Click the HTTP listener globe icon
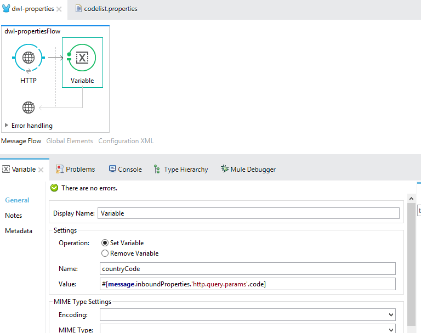The height and width of the screenshot is (333, 421). 29,58
